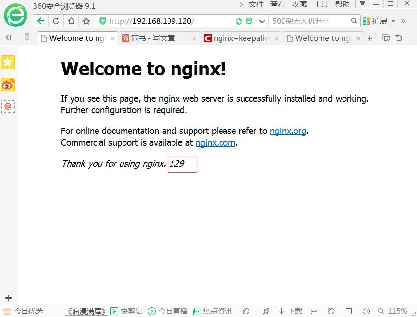Image resolution: width=417 pixels, height=317 pixels.
Task: Close the last Welcome to nginx tab
Action: (358, 39)
